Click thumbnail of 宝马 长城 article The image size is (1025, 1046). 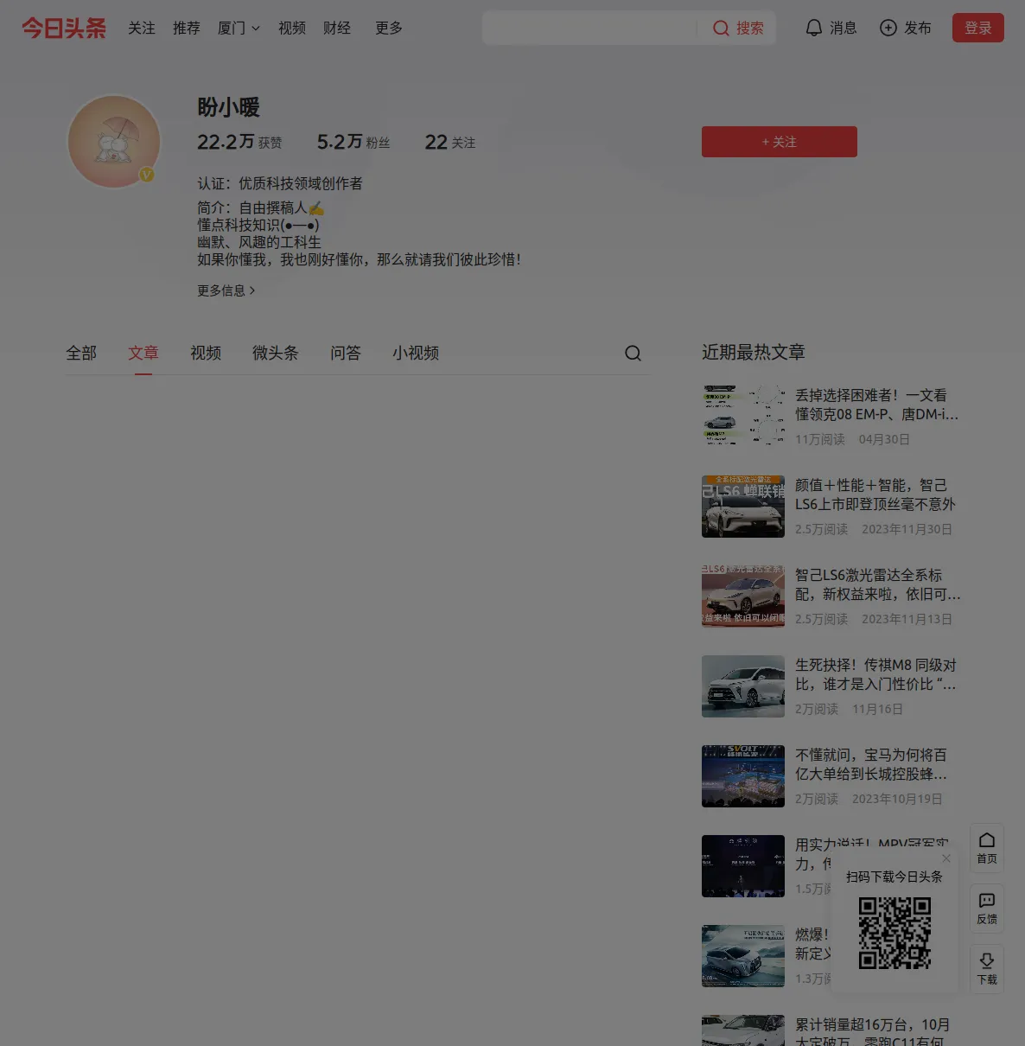[x=743, y=776]
